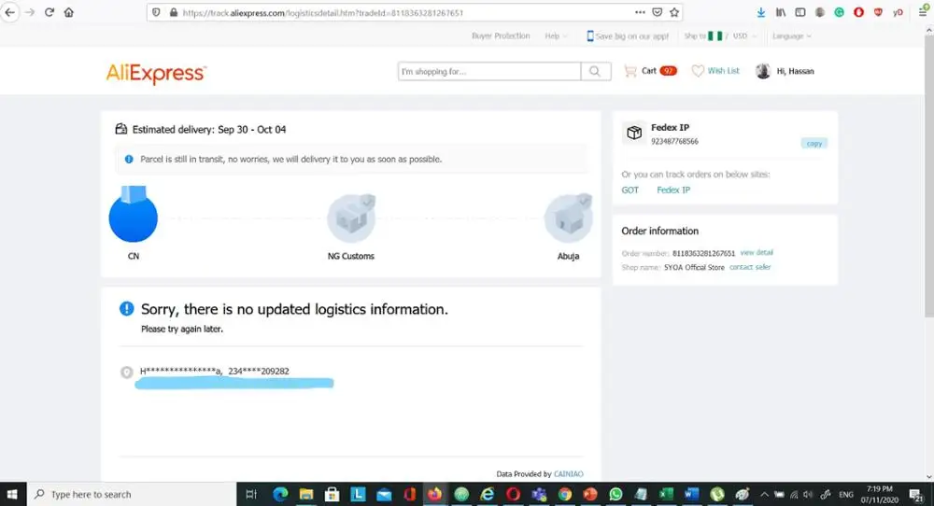The image size is (934, 506).
Task: Click the contact seller link
Action: click(750, 267)
